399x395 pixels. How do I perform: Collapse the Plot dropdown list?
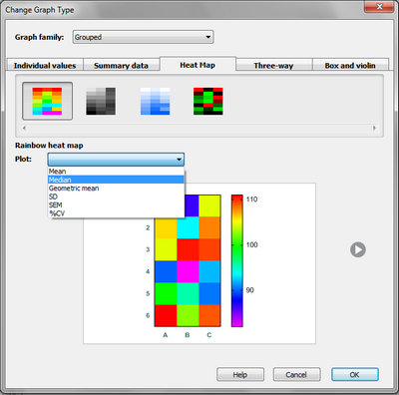(116, 160)
